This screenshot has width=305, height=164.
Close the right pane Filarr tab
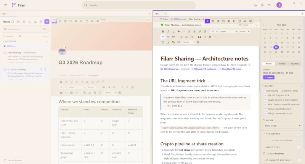[165, 14]
